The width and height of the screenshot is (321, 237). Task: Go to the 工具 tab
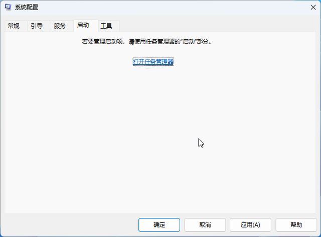tap(106, 26)
